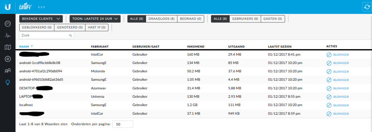Click the block icon in the 160 MB row

click(x=329, y=55)
